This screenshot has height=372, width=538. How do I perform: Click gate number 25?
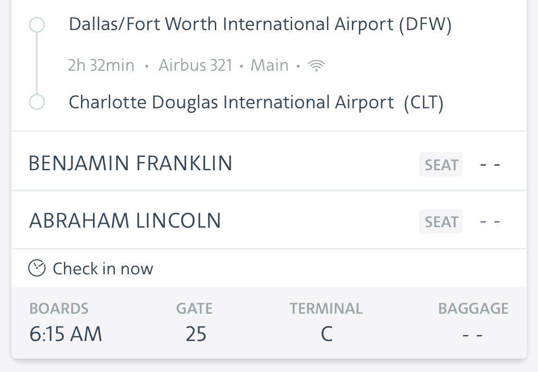point(196,334)
